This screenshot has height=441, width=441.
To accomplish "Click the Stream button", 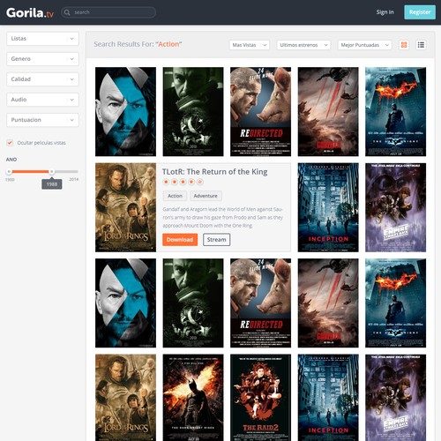I will 216,240.
